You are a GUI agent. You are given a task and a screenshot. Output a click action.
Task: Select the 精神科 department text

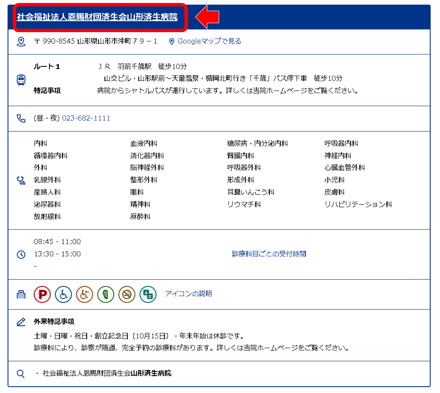tap(140, 204)
